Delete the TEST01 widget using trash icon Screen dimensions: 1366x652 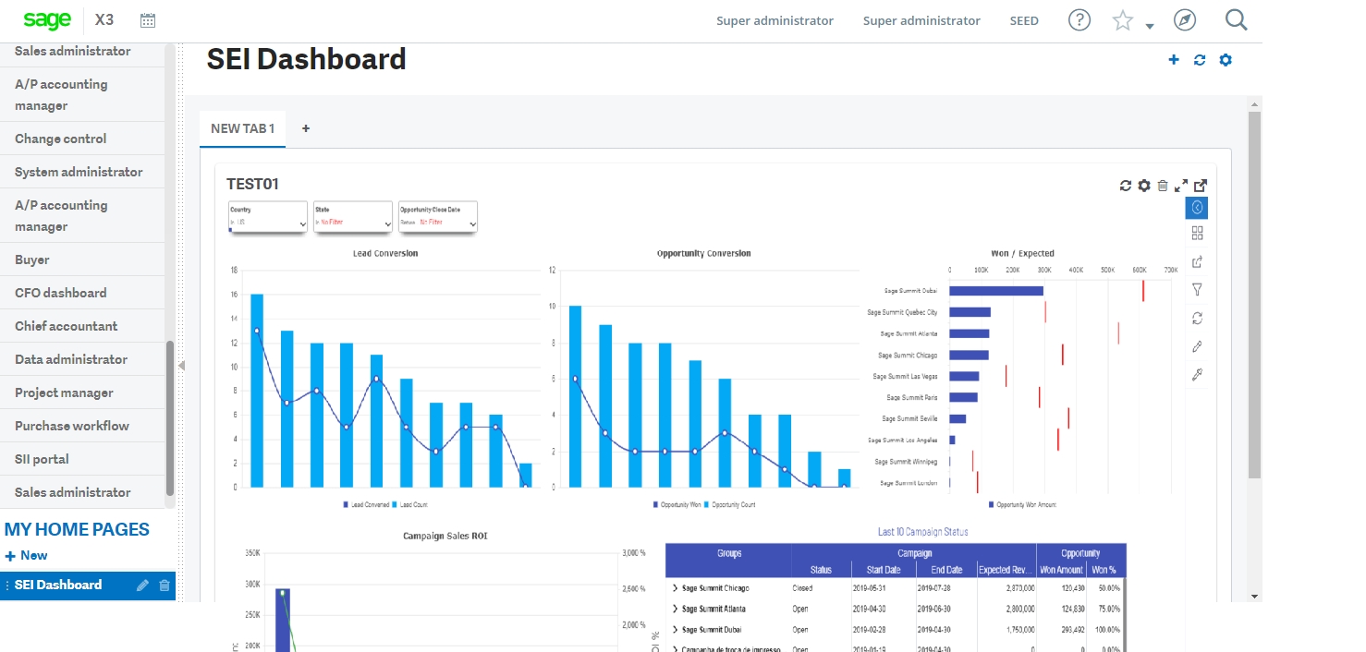click(1163, 185)
